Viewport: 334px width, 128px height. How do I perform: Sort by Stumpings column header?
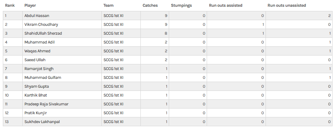click(x=181, y=6)
